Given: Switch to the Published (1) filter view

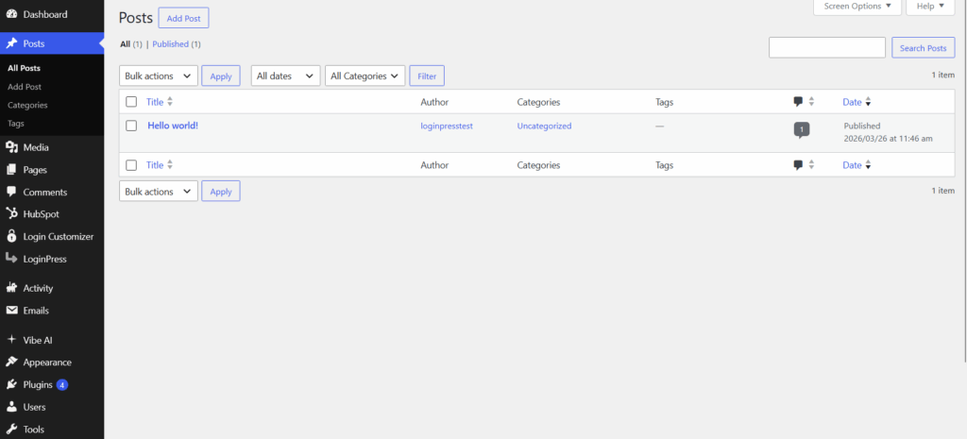Looking at the screenshot, I should [x=177, y=44].
